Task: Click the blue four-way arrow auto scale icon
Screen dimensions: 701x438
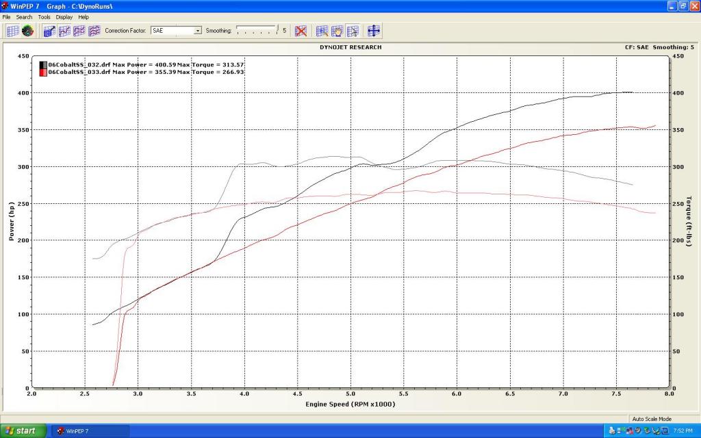Action: (x=374, y=31)
